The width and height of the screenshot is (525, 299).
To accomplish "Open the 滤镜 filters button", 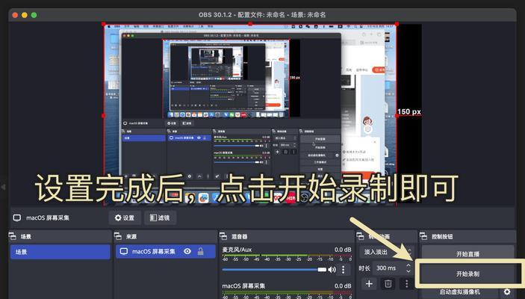I will [x=160, y=218].
